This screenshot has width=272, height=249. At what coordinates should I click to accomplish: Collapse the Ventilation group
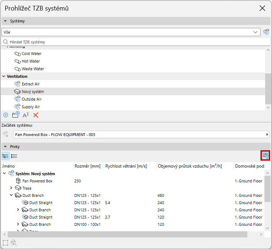(x=4, y=76)
